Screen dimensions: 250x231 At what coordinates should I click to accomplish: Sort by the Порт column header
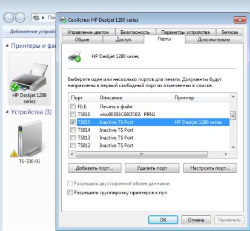83,98
